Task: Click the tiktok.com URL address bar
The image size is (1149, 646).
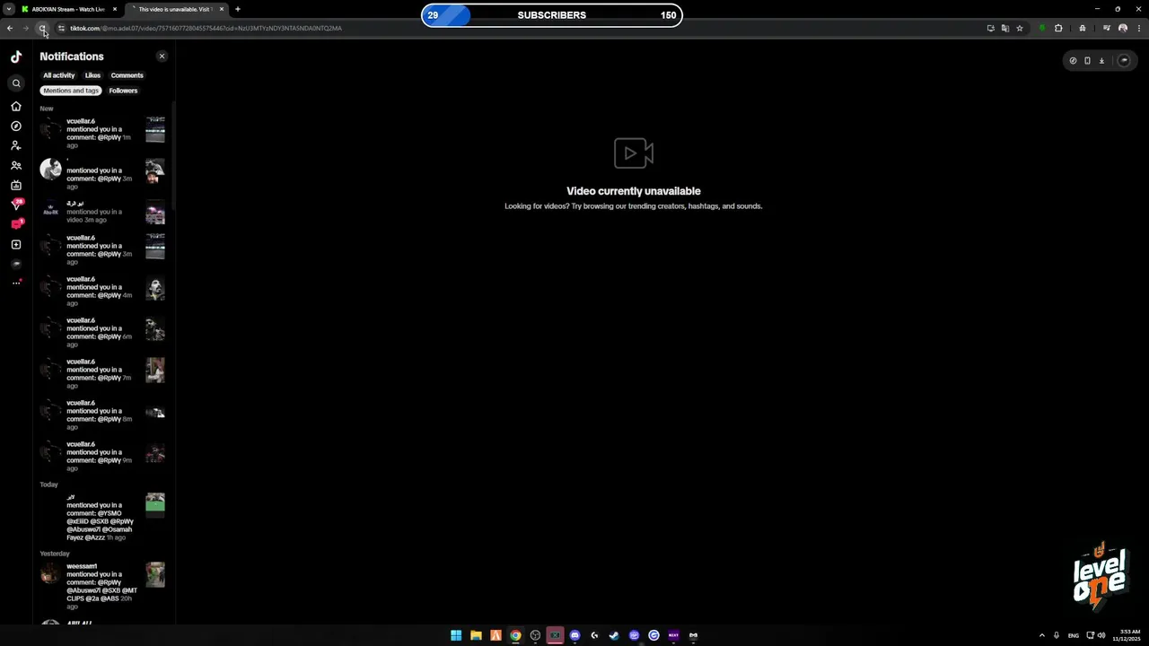Action: [521, 28]
